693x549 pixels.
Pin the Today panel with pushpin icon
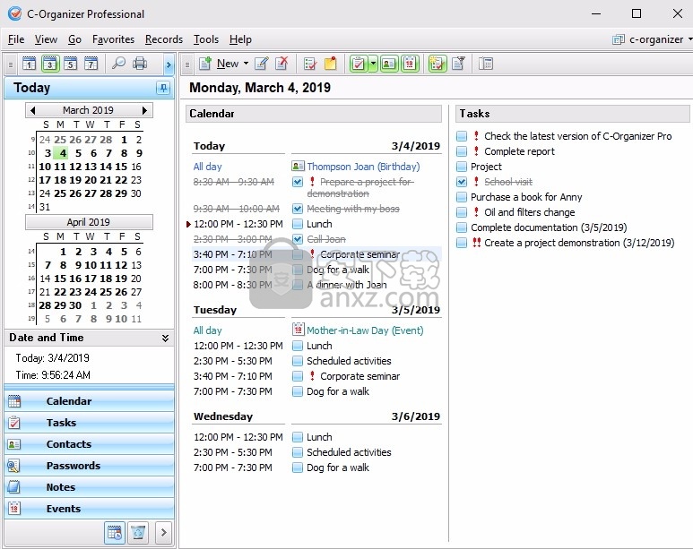162,88
